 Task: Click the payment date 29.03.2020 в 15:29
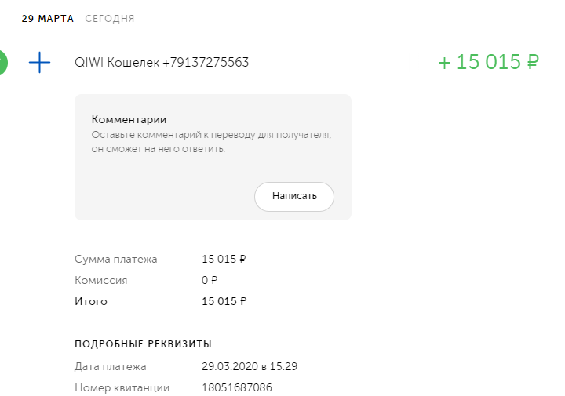click(250, 366)
